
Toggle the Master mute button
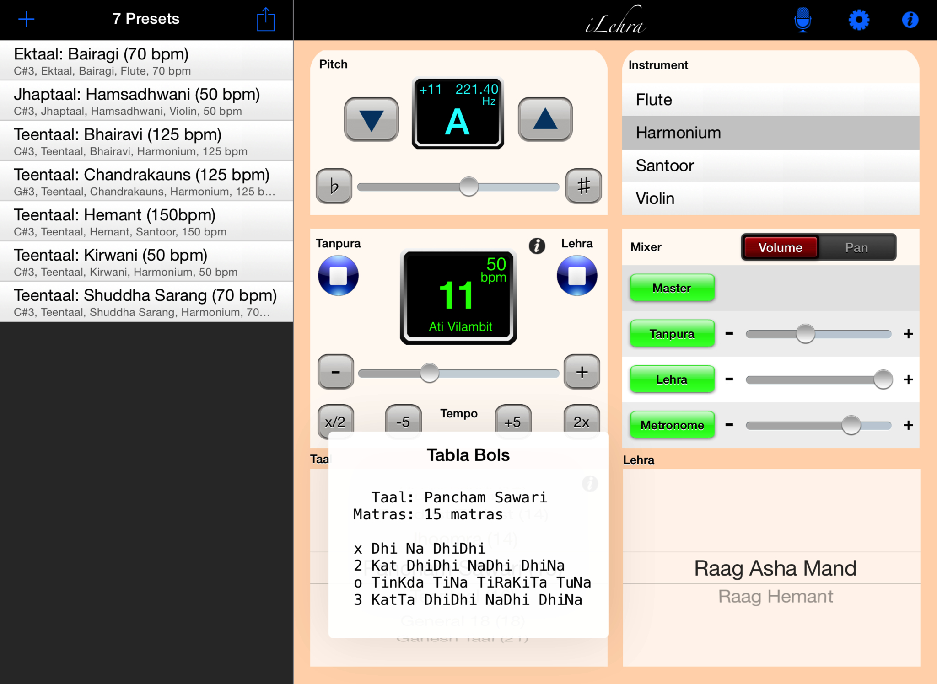point(672,288)
